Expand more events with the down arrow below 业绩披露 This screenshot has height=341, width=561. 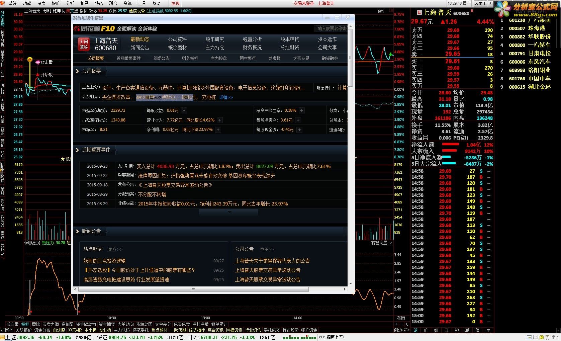pos(229,212)
